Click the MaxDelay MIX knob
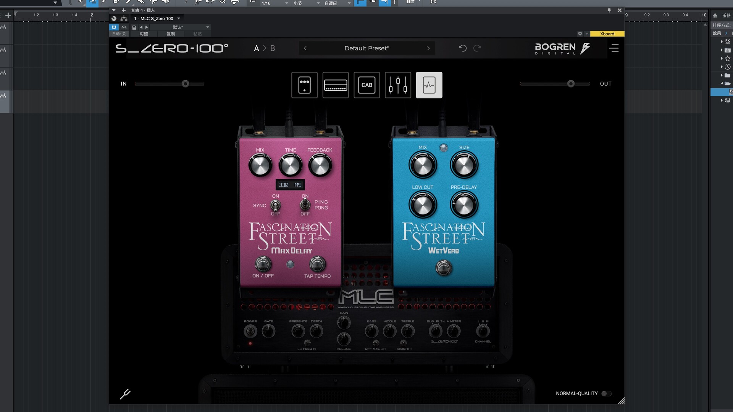Image resolution: width=733 pixels, height=412 pixels. [260, 166]
